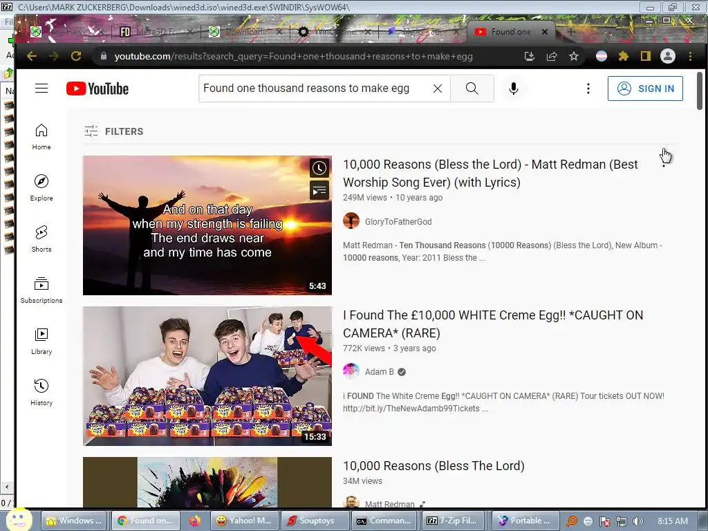Click the volume speaker tray icon
Screen dimensions: 708x531
click(x=637, y=521)
